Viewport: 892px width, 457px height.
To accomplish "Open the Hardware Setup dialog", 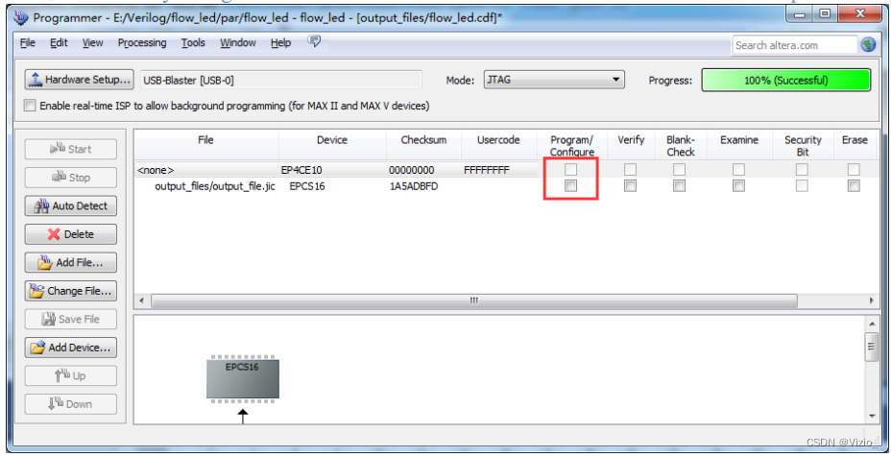I will pos(79,80).
